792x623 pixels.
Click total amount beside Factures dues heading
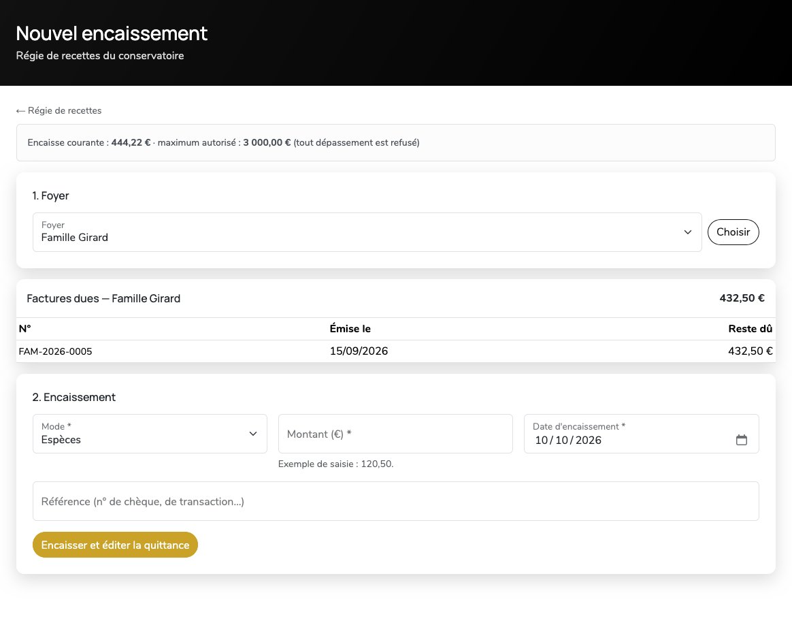[742, 298]
